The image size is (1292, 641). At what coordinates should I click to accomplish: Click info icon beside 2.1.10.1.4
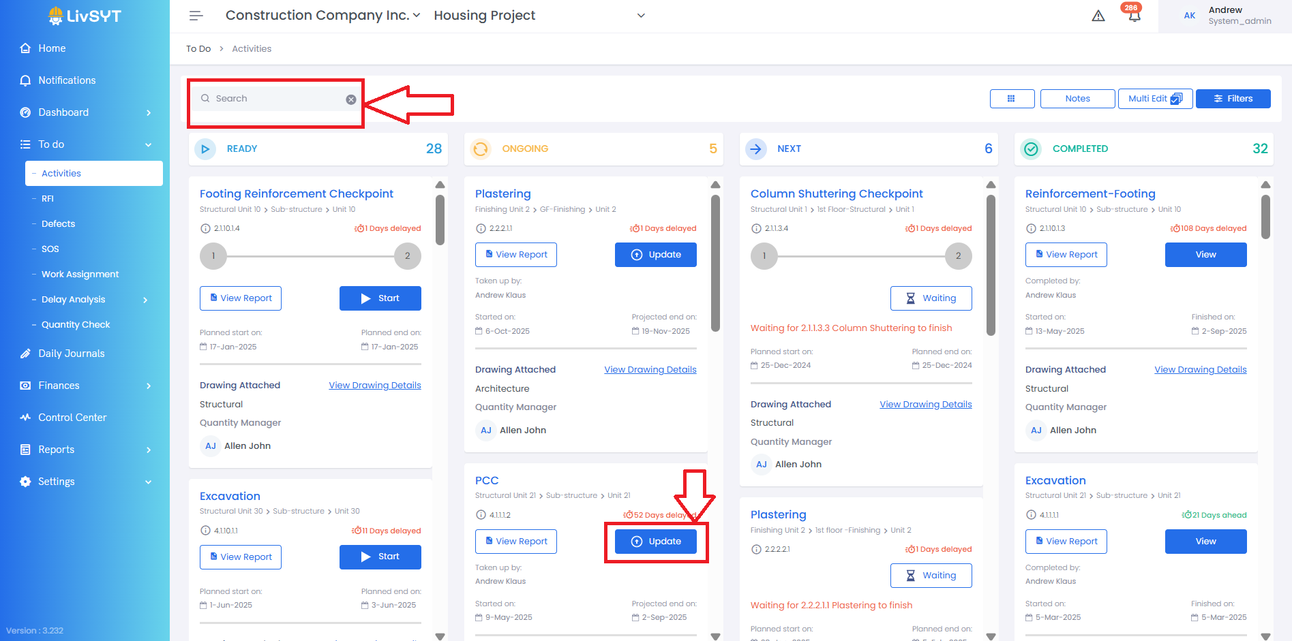point(205,229)
